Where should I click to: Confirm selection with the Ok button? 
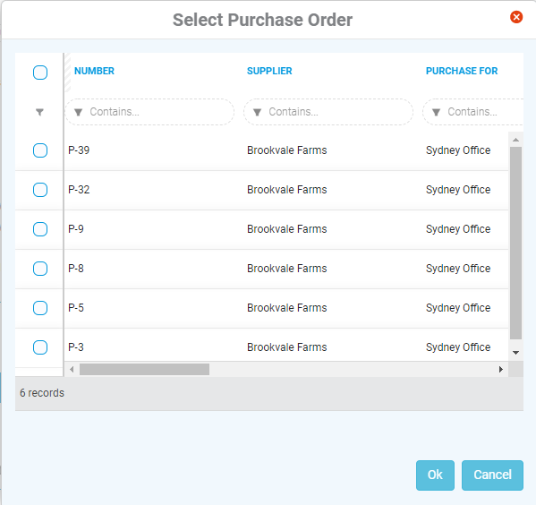(x=435, y=475)
